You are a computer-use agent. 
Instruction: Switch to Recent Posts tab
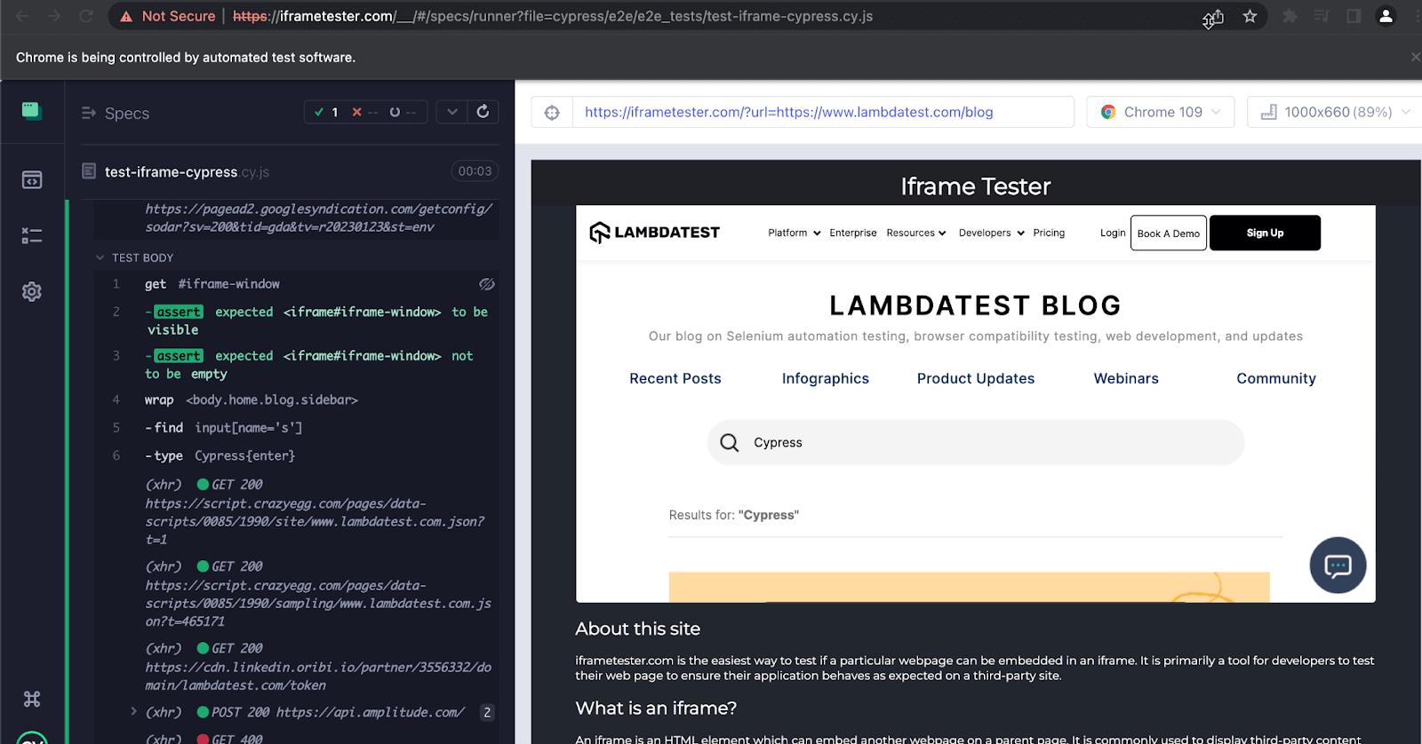click(675, 378)
